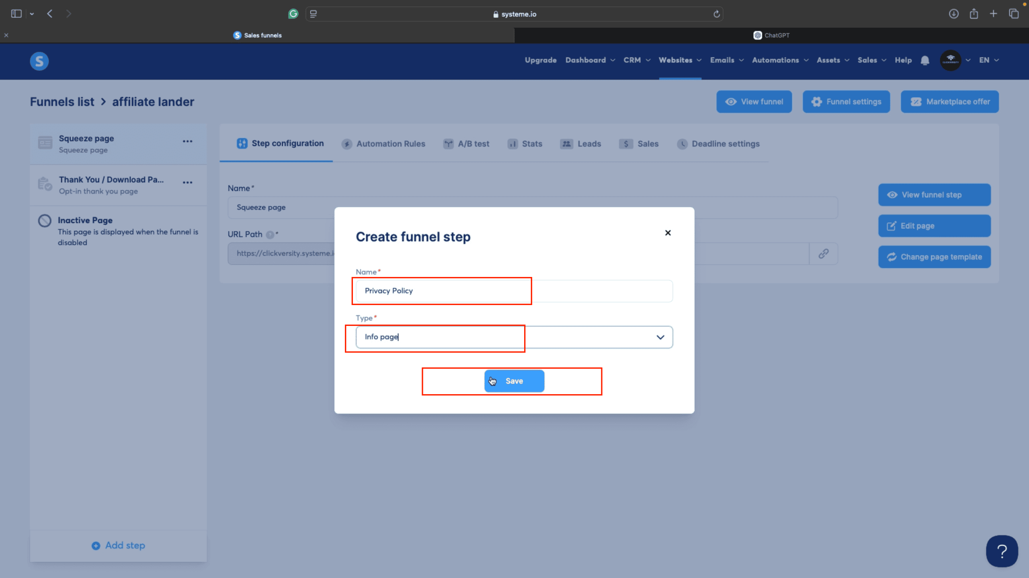Open the Assets dropdown menu
This screenshot has width=1029, height=578.
click(x=833, y=60)
